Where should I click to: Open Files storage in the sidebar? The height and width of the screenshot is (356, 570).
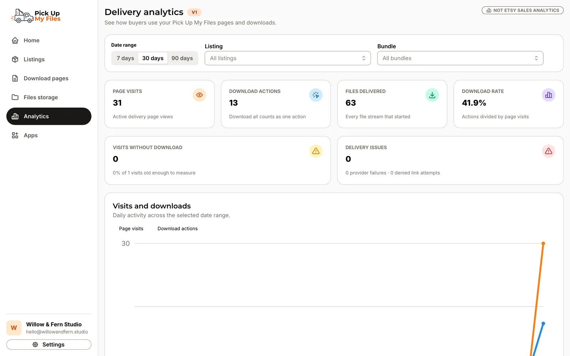[x=49, y=97]
